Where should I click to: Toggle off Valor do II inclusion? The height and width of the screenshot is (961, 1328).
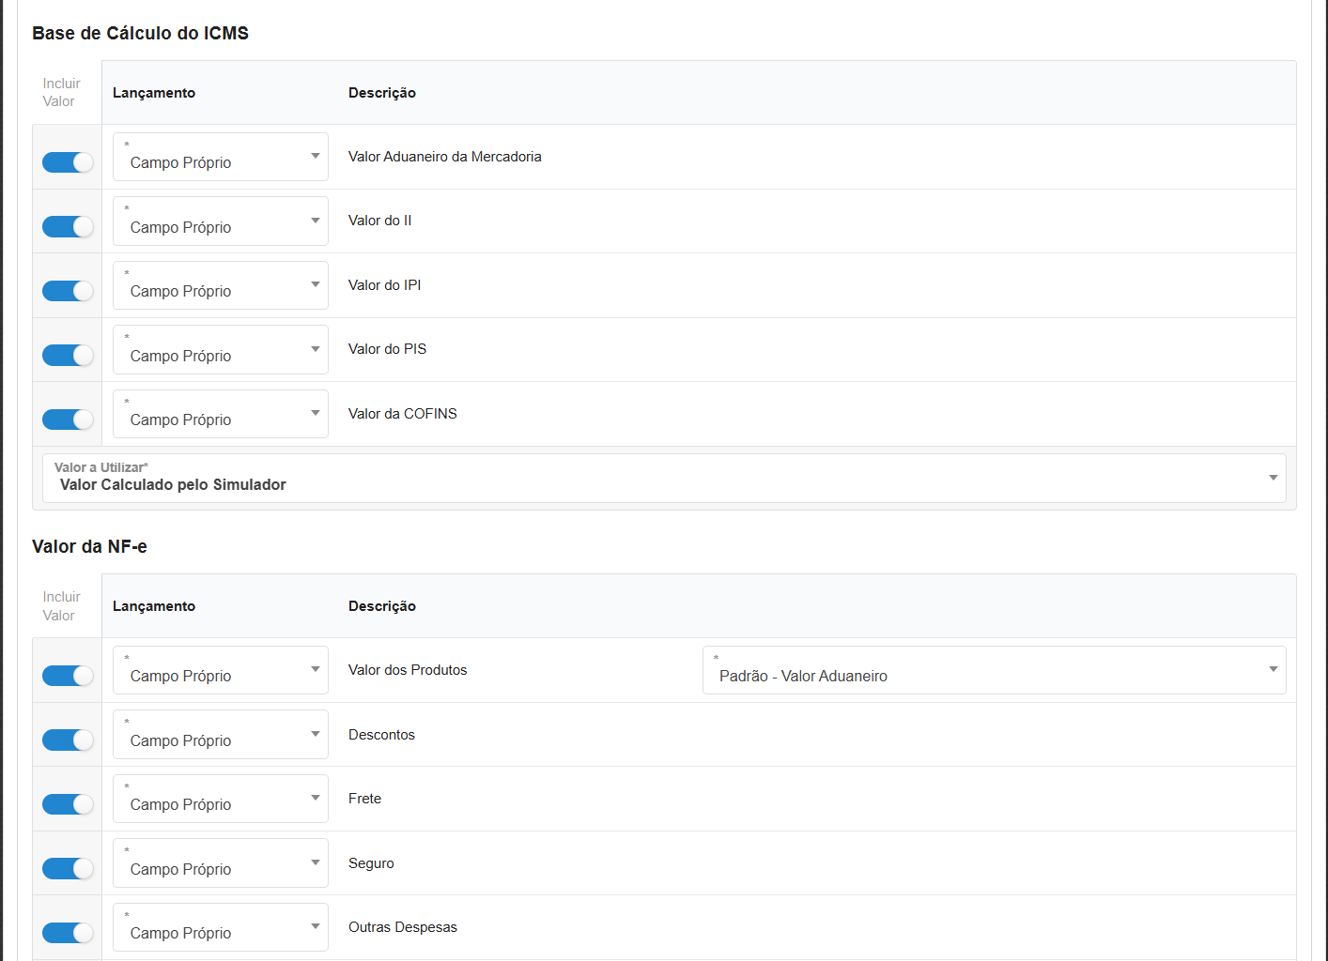(68, 227)
